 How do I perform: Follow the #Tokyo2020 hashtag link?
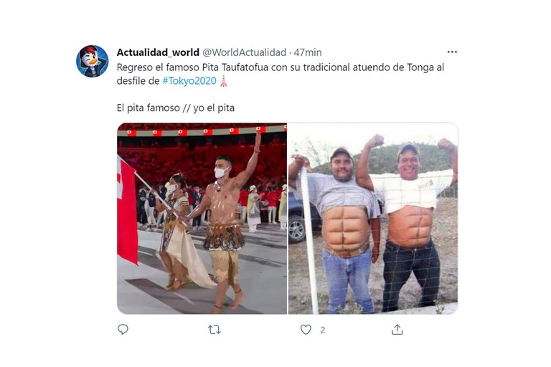click(189, 81)
